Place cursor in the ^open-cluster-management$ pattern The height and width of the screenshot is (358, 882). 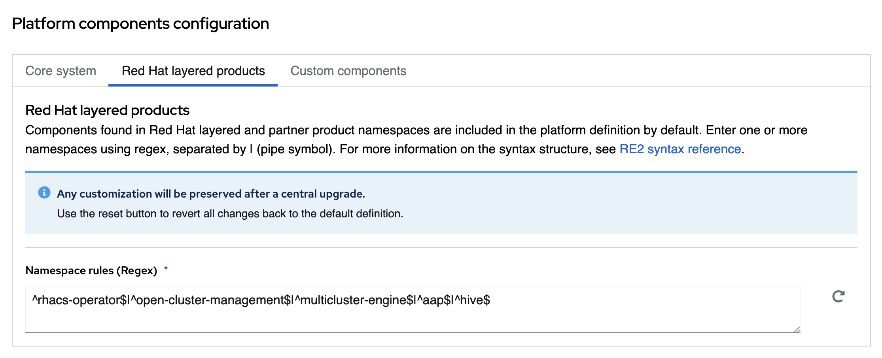[x=210, y=300]
